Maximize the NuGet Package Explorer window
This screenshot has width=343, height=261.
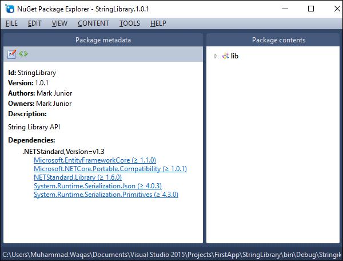click(x=311, y=9)
